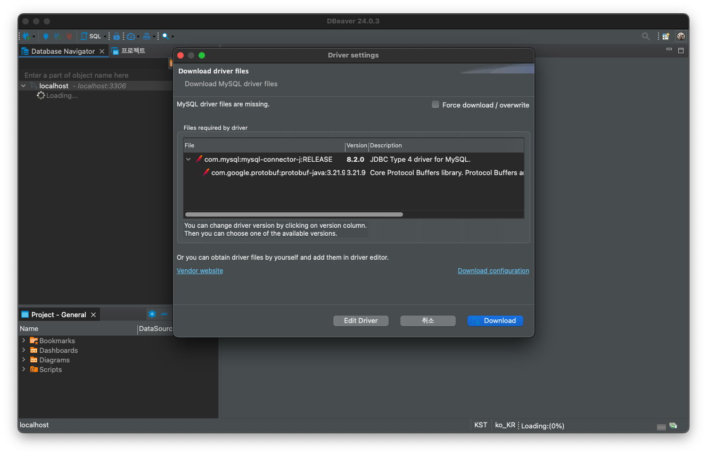
Task: Click the Edit Driver button
Action: click(361, 321)
